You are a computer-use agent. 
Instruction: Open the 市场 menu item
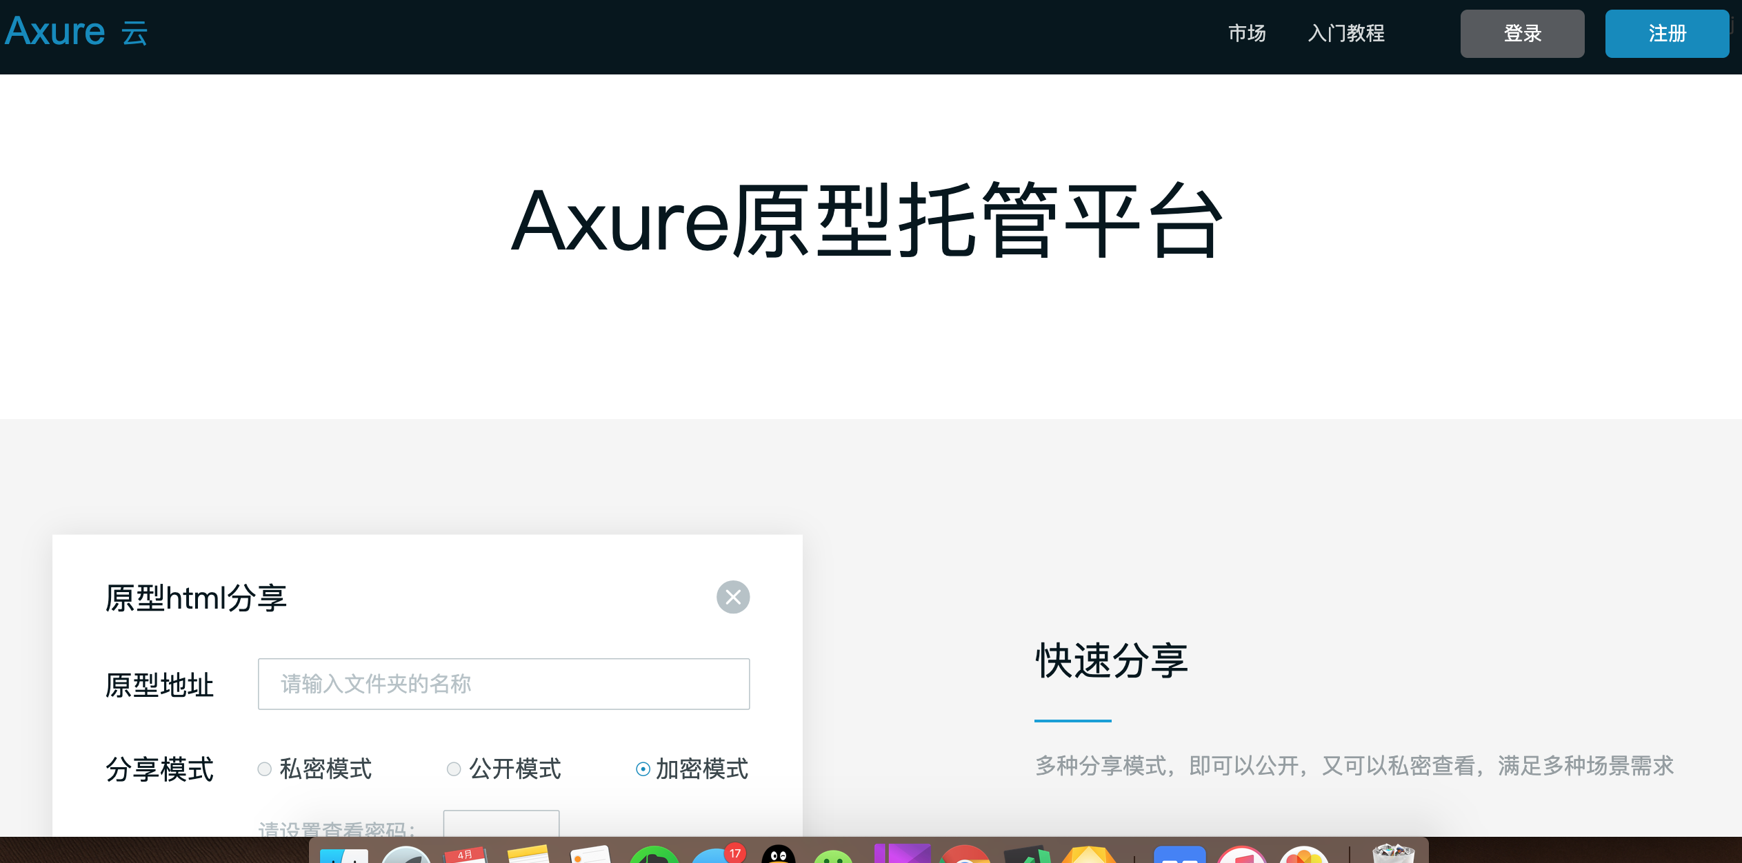point(1247,33)
